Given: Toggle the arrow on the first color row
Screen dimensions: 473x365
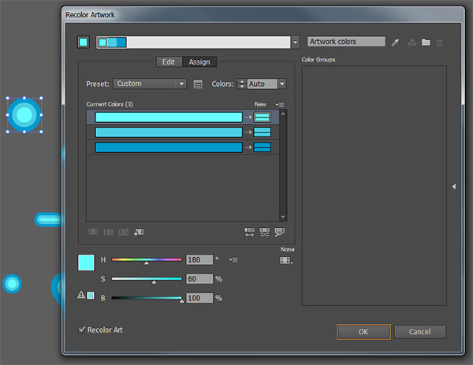Looking at the screenshot, I should point(248,117).
